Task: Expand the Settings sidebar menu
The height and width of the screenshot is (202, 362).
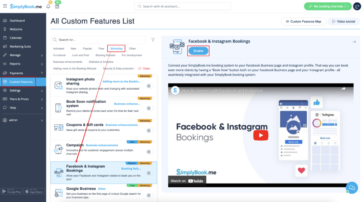Action: pos(42,91)
